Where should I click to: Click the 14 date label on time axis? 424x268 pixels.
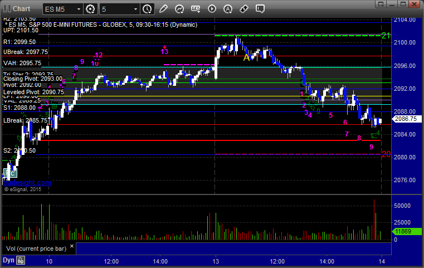tap(382, 261)
